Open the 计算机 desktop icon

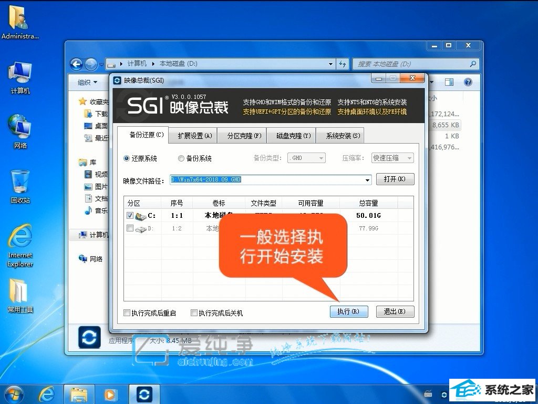(x=20, y=78)
